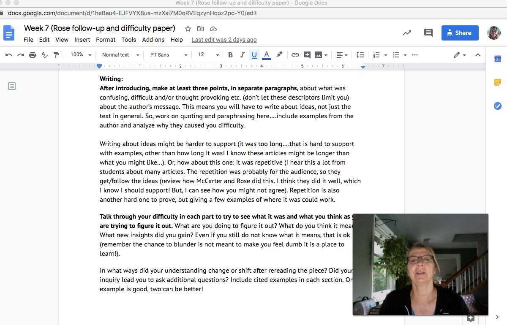Image resolution: width=507 pixels, height=325 pixels.
Task: Open 'Last edit was 2 days ago' link
Action: [224, 40]
